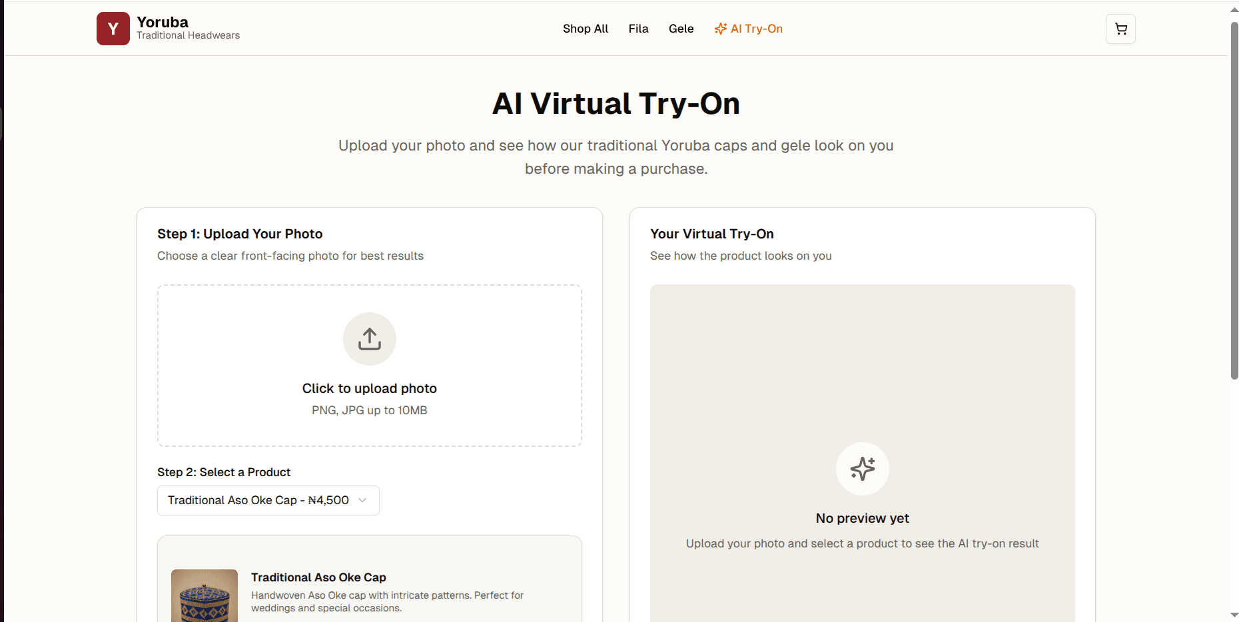Click the scrollbar up arrow
Screen dimensions: 1239x622
tap(1234, 9)
